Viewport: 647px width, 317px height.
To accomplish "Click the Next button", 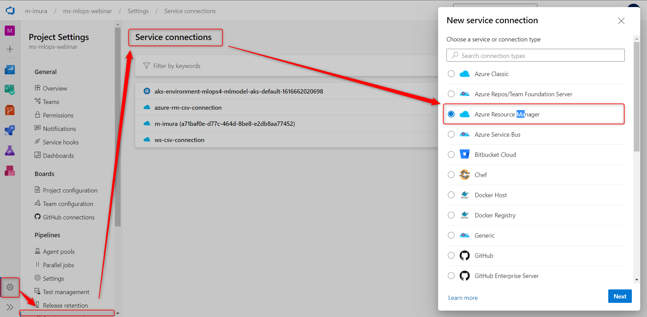I will click(x=620, y=296).
